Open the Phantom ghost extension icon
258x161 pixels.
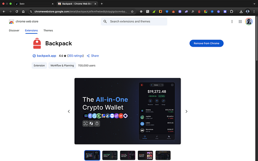pos(186,11)
